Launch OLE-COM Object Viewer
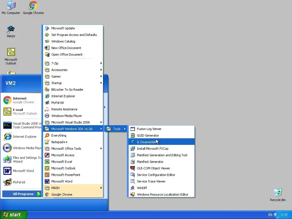The image size is (292, 219). click(161, 168)
